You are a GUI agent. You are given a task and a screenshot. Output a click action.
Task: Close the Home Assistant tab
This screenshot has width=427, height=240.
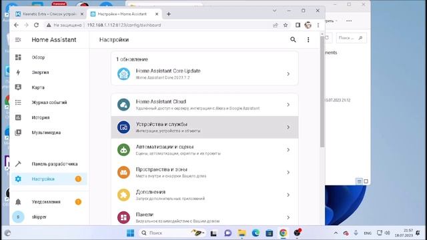click(157, 14)
